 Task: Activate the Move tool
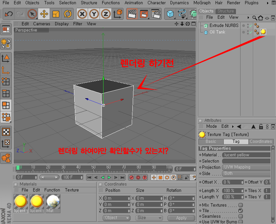[44, 14]
